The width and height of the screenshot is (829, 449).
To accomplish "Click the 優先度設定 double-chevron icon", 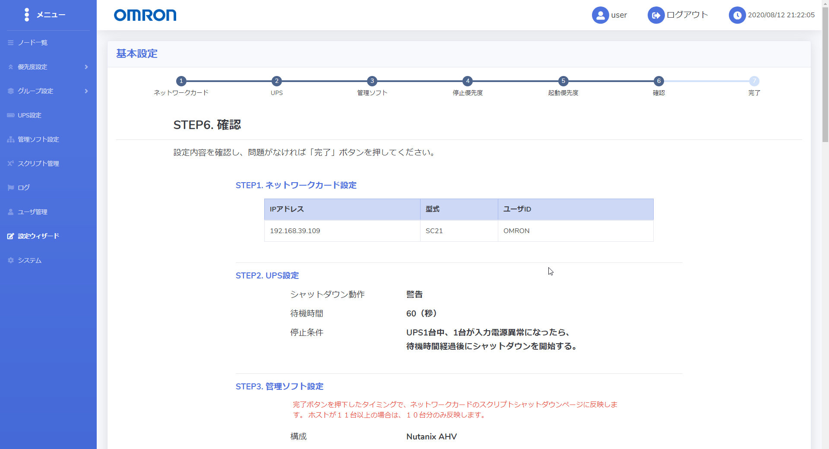I will [11, 67].
